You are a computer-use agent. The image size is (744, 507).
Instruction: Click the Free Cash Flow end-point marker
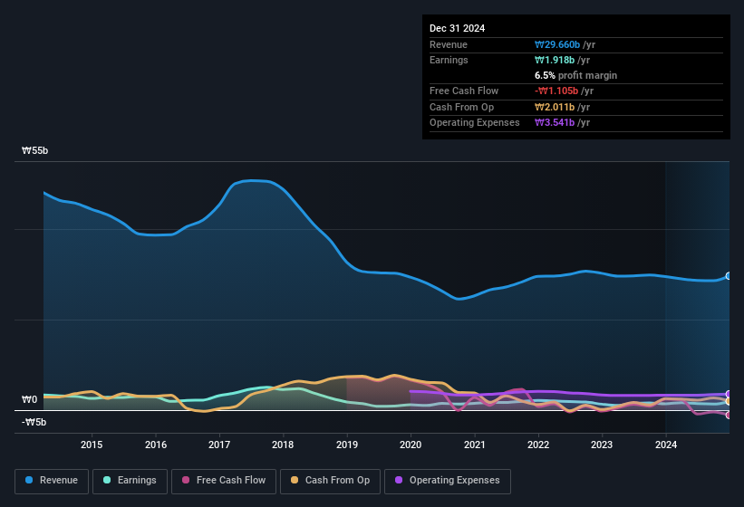[x=729, y=415]
